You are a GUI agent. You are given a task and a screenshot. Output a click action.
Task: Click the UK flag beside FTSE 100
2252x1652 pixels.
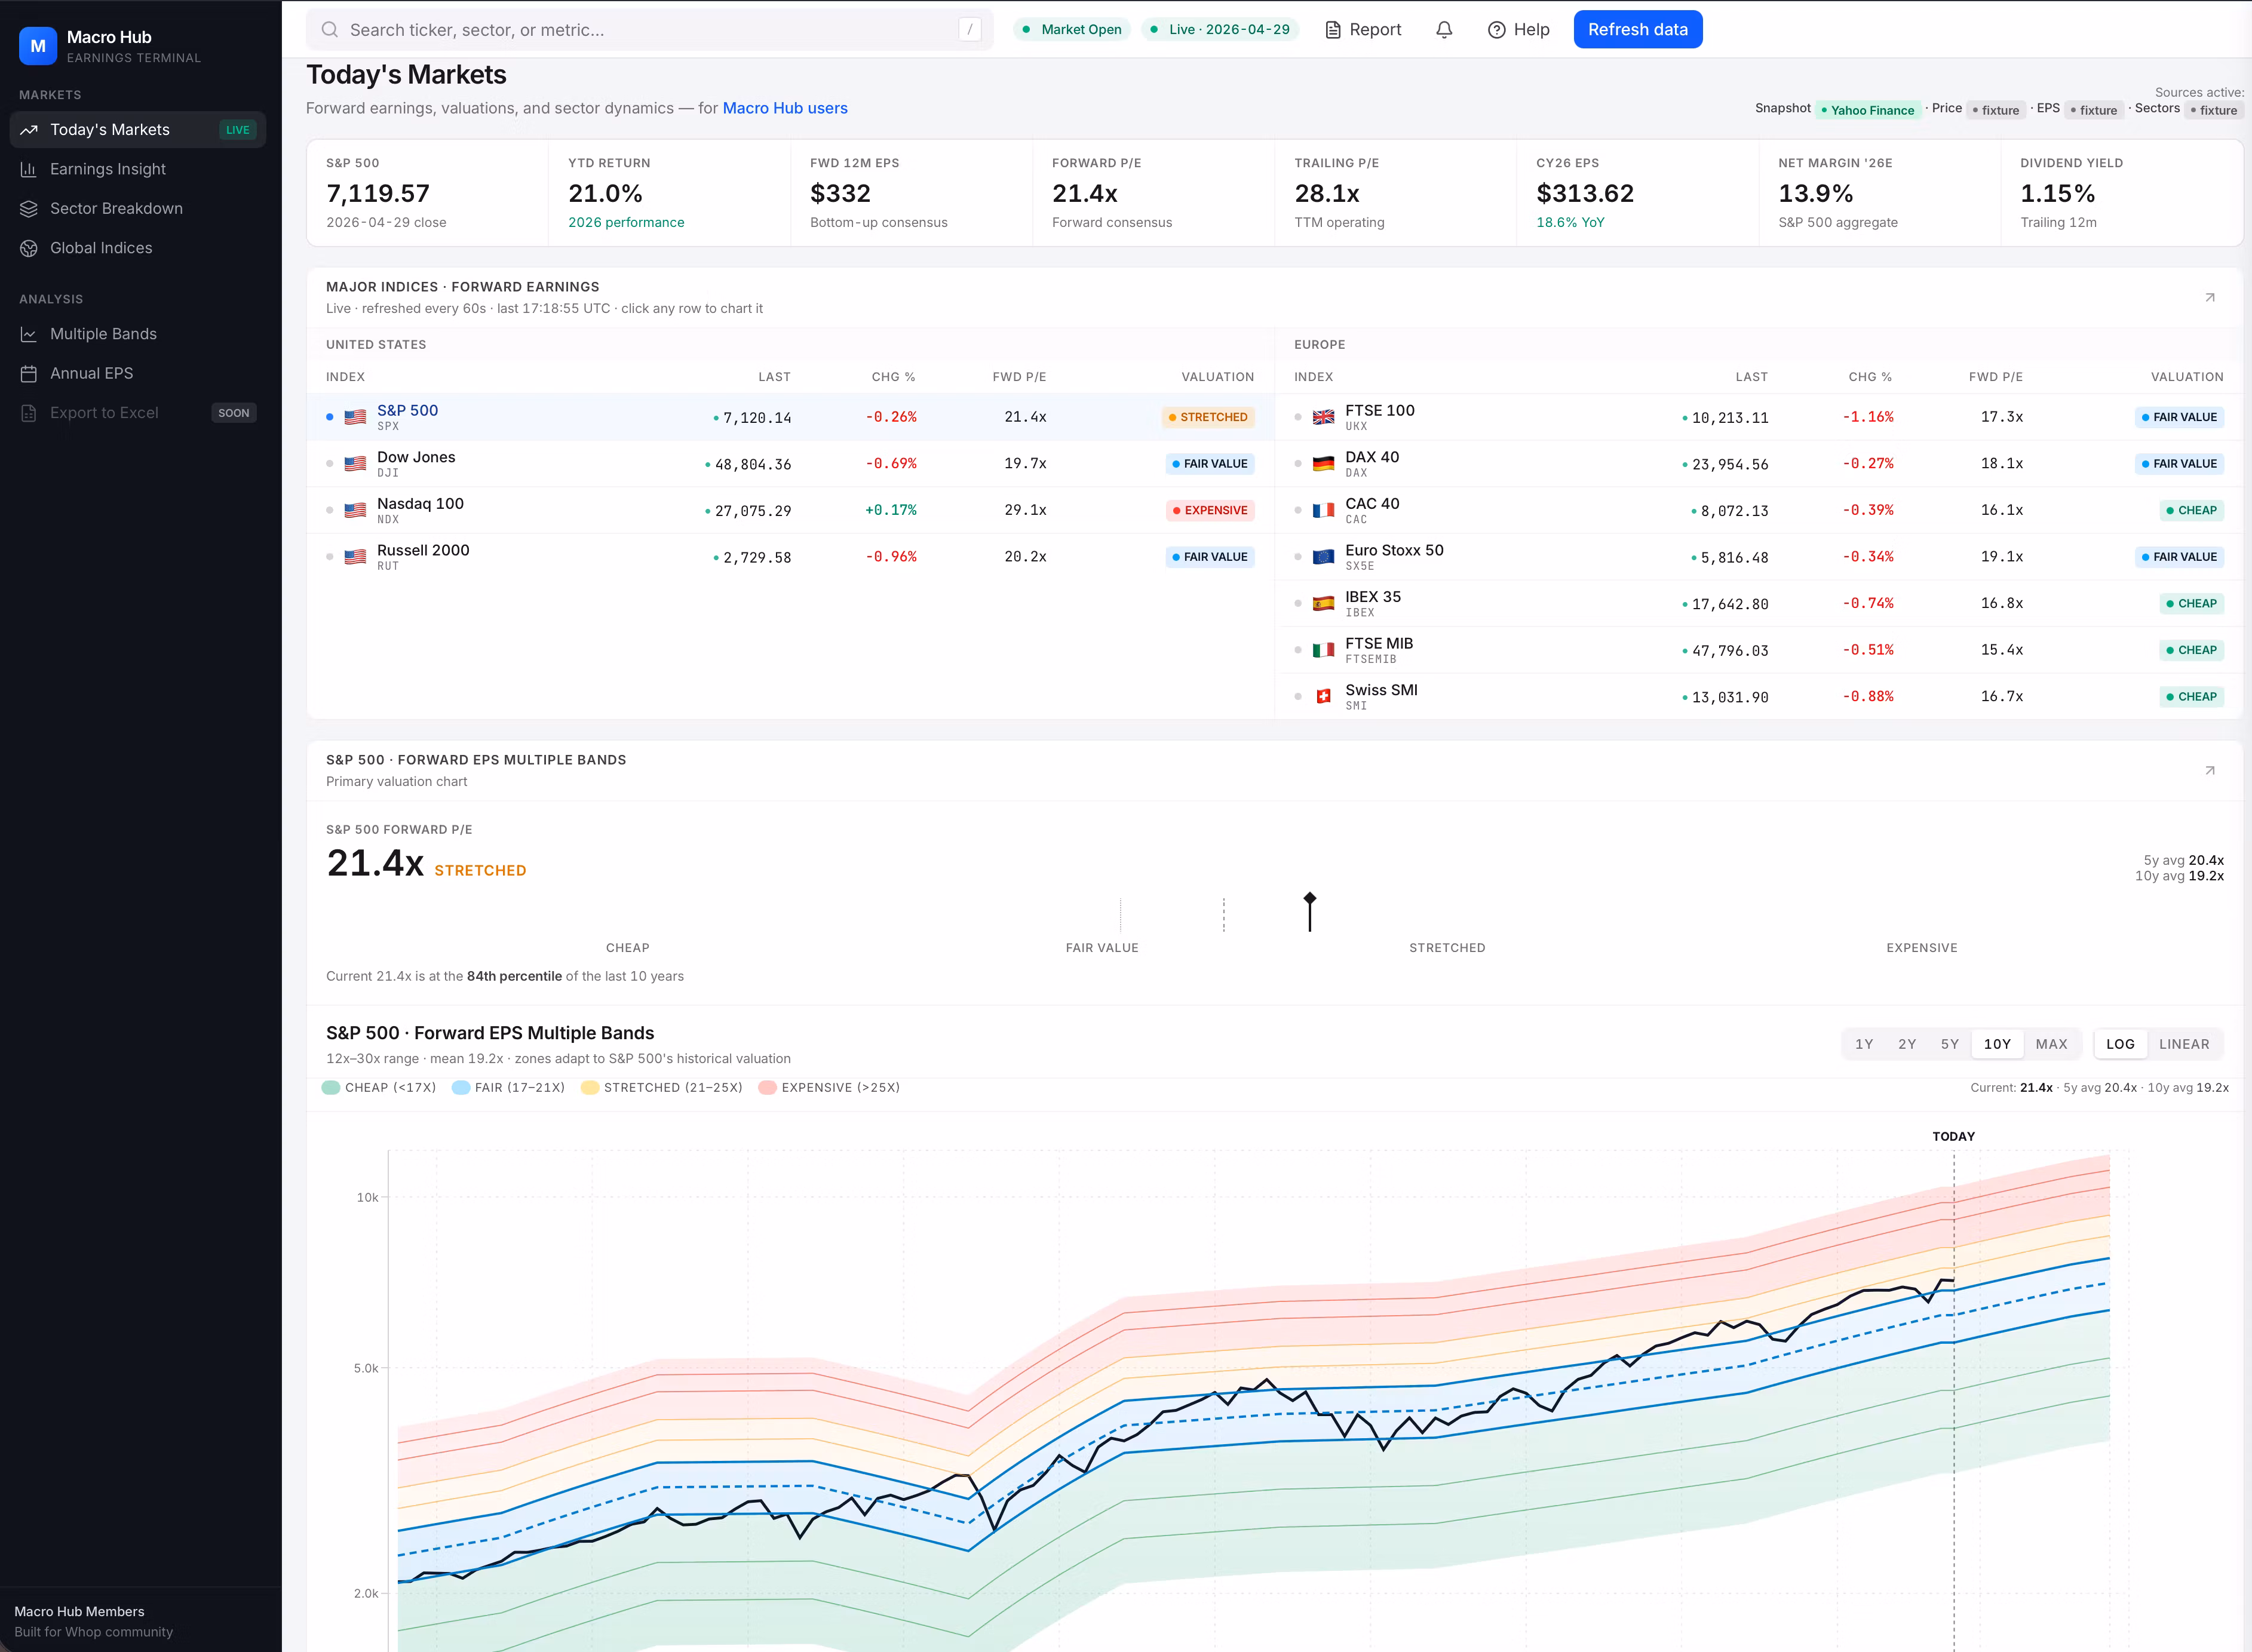pos(1323,417)
